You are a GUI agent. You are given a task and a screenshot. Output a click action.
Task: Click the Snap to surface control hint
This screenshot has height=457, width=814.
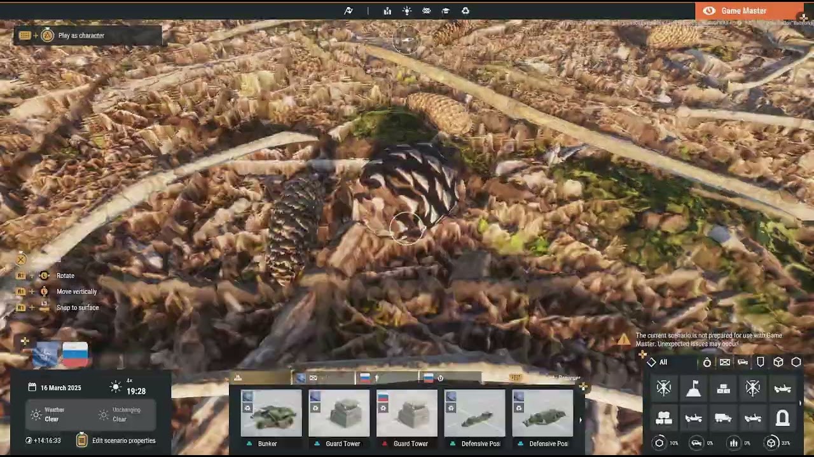click(x=77, y=308)
